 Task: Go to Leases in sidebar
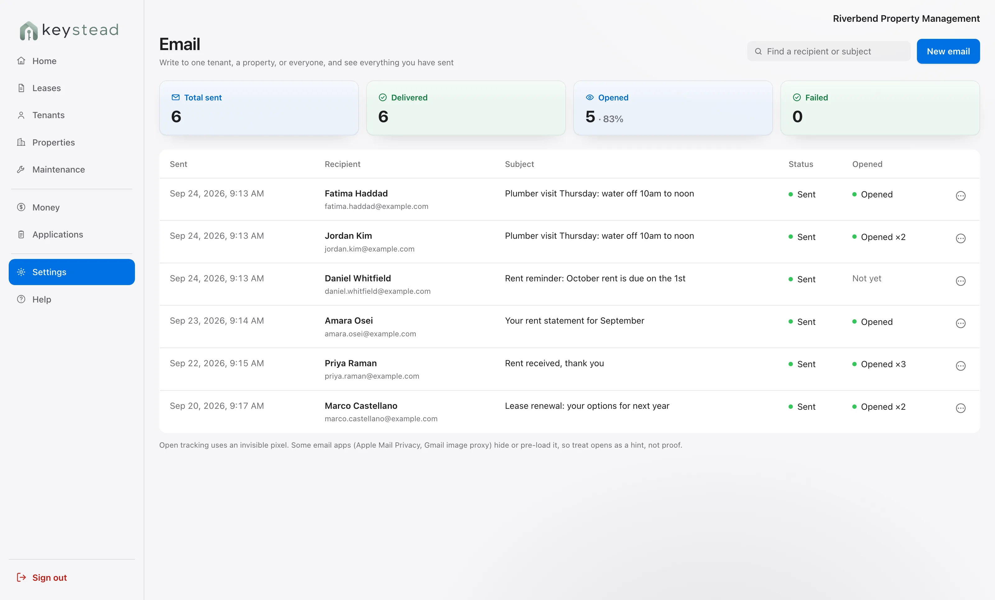tap(72, 88)
